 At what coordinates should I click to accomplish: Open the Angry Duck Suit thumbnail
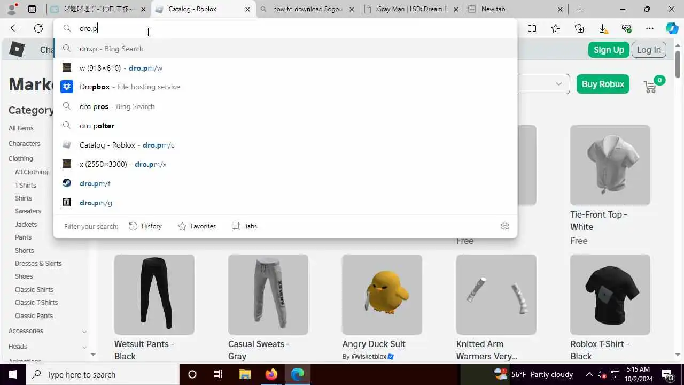tap(382, 295)
